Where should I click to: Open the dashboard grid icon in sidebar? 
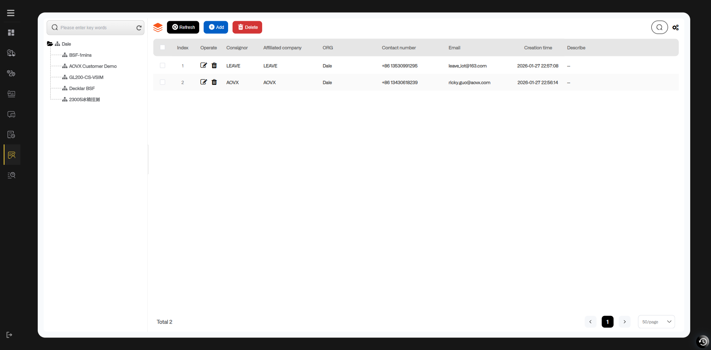pos(11,33)
